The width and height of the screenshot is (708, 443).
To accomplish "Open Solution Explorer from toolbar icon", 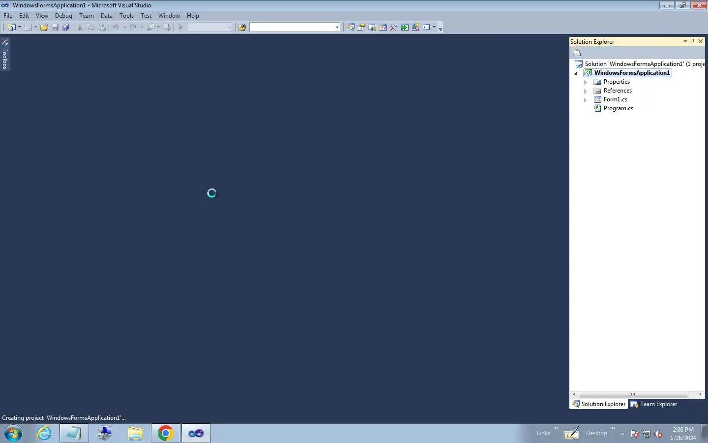I will (350, 27).
